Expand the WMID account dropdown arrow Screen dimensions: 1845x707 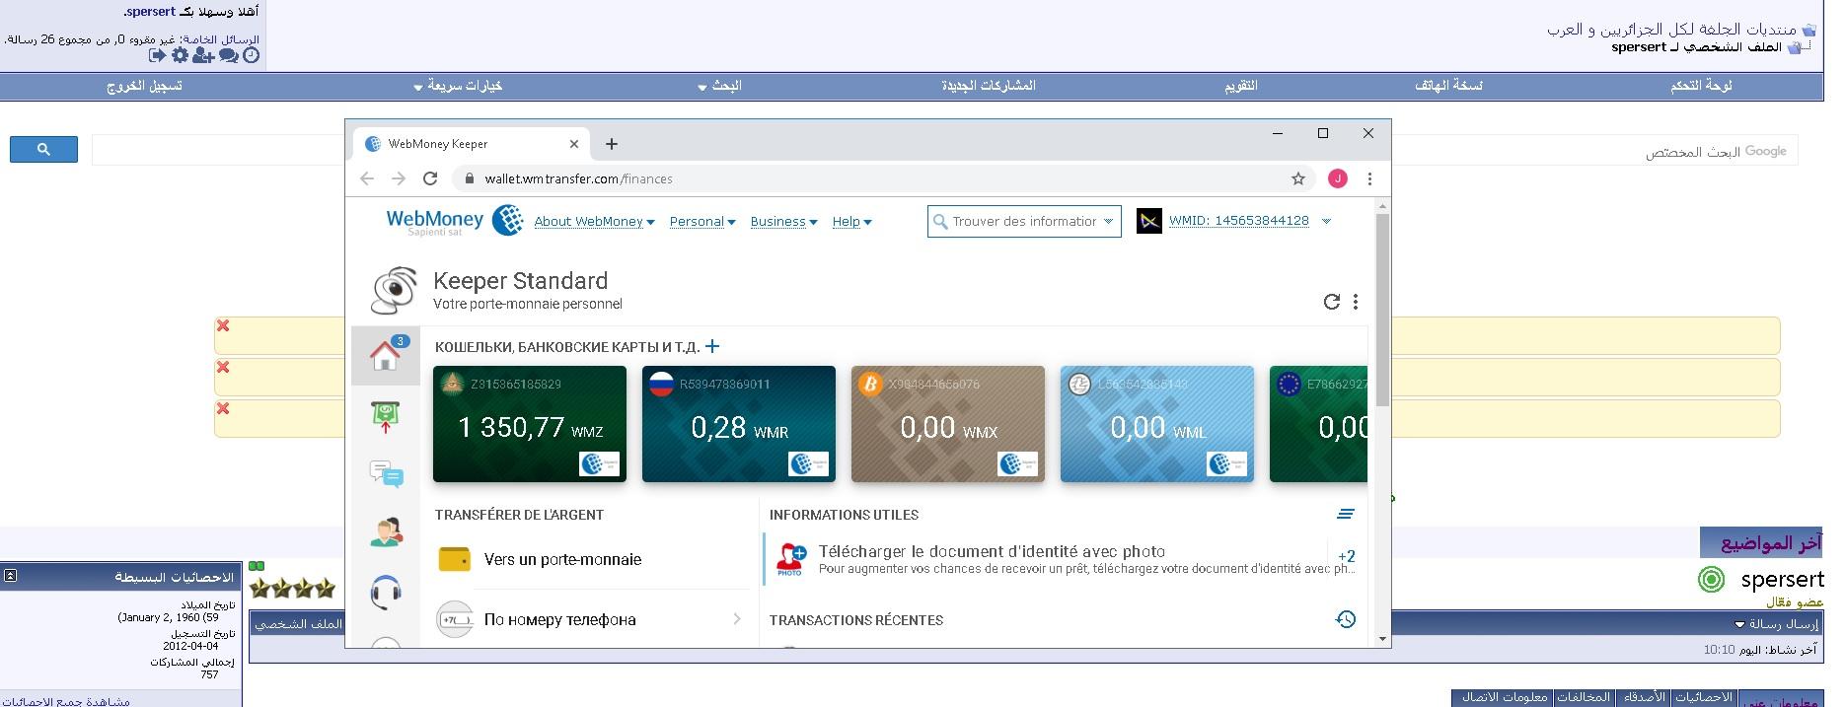pos(1326,222)
